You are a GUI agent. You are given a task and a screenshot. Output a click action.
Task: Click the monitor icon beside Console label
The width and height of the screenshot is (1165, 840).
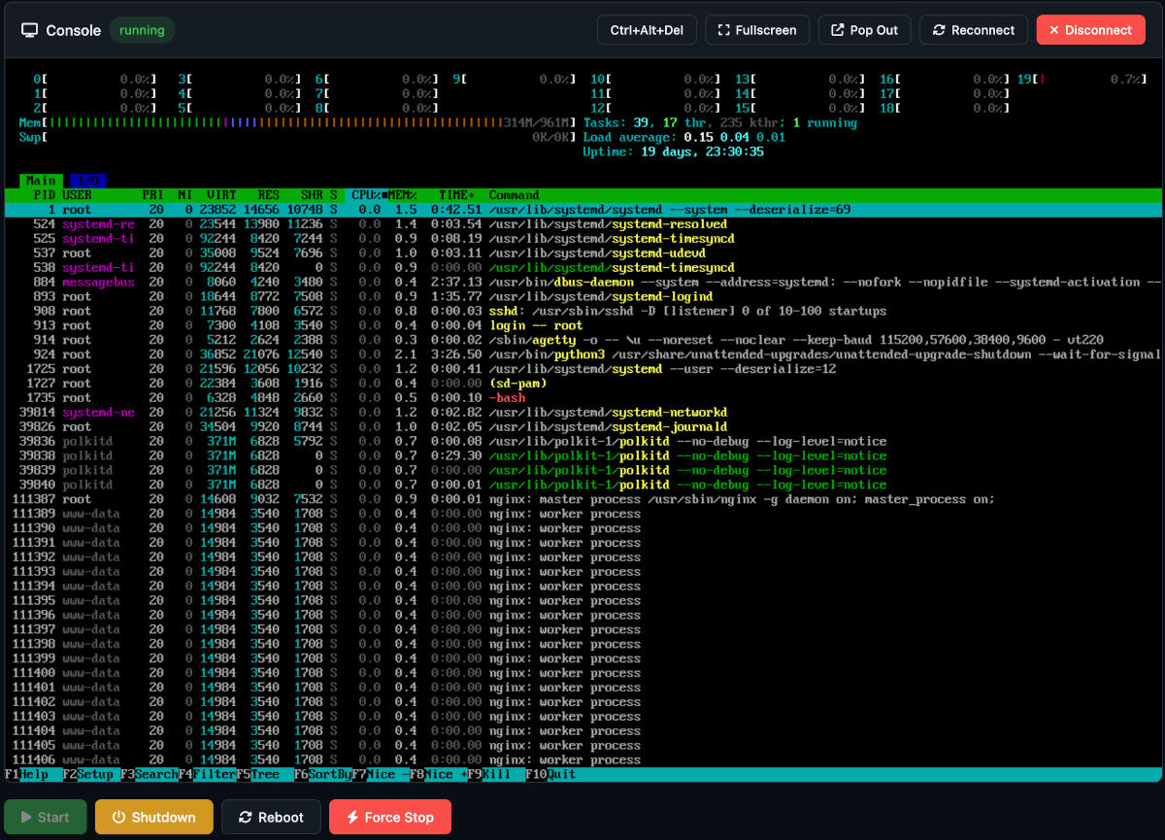coord(29,30)
